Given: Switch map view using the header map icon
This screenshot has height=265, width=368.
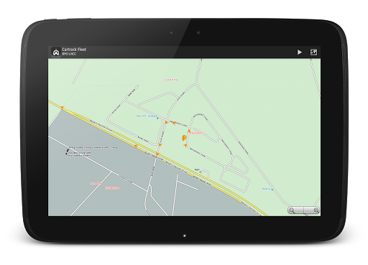Looking at the screenshot, I should coord(313,52).
